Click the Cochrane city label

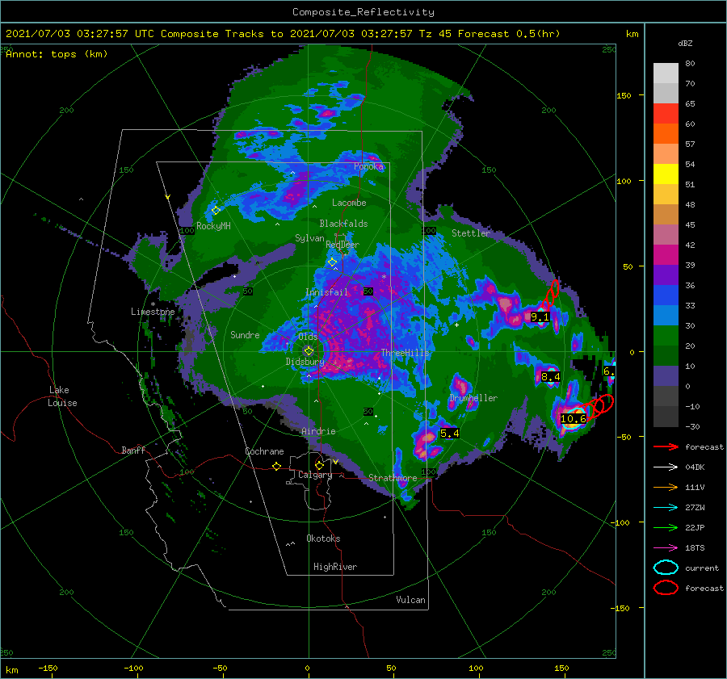pos(264,451)
